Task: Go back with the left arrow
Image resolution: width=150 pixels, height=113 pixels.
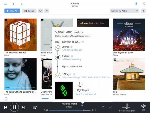Action: pos(14,4)
